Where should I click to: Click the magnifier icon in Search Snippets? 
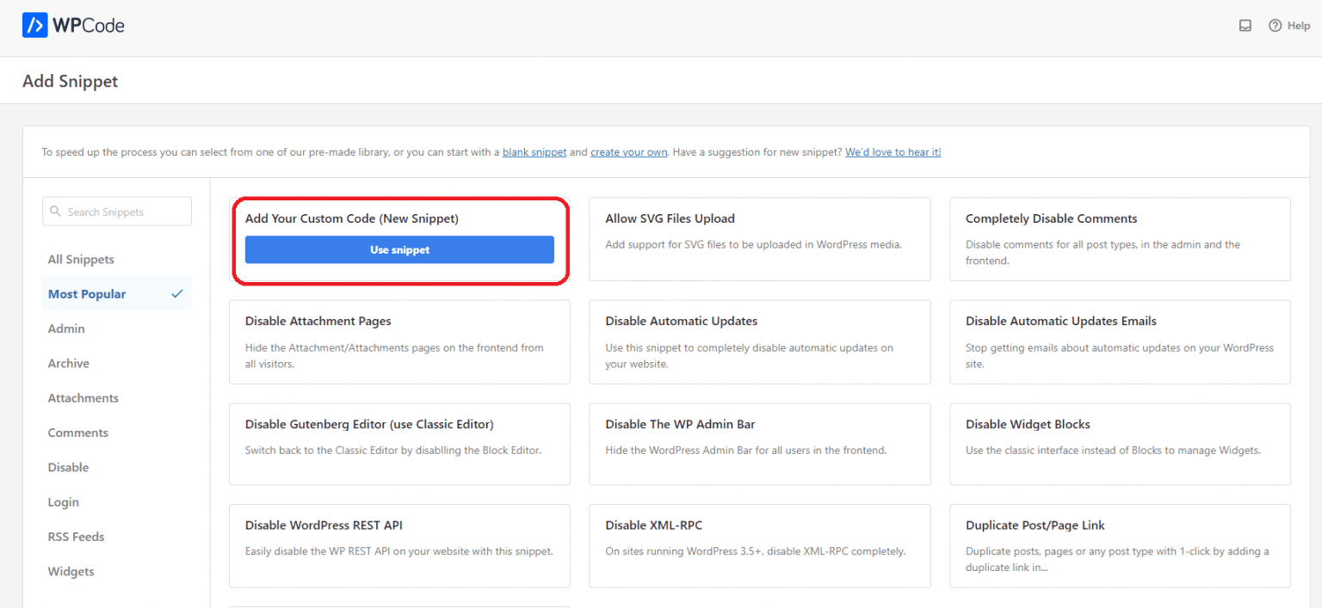pyautogui.click(x=56, y=211)
